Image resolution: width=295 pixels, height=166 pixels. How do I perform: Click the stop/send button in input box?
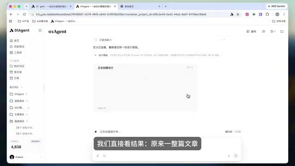click(236, 156)
